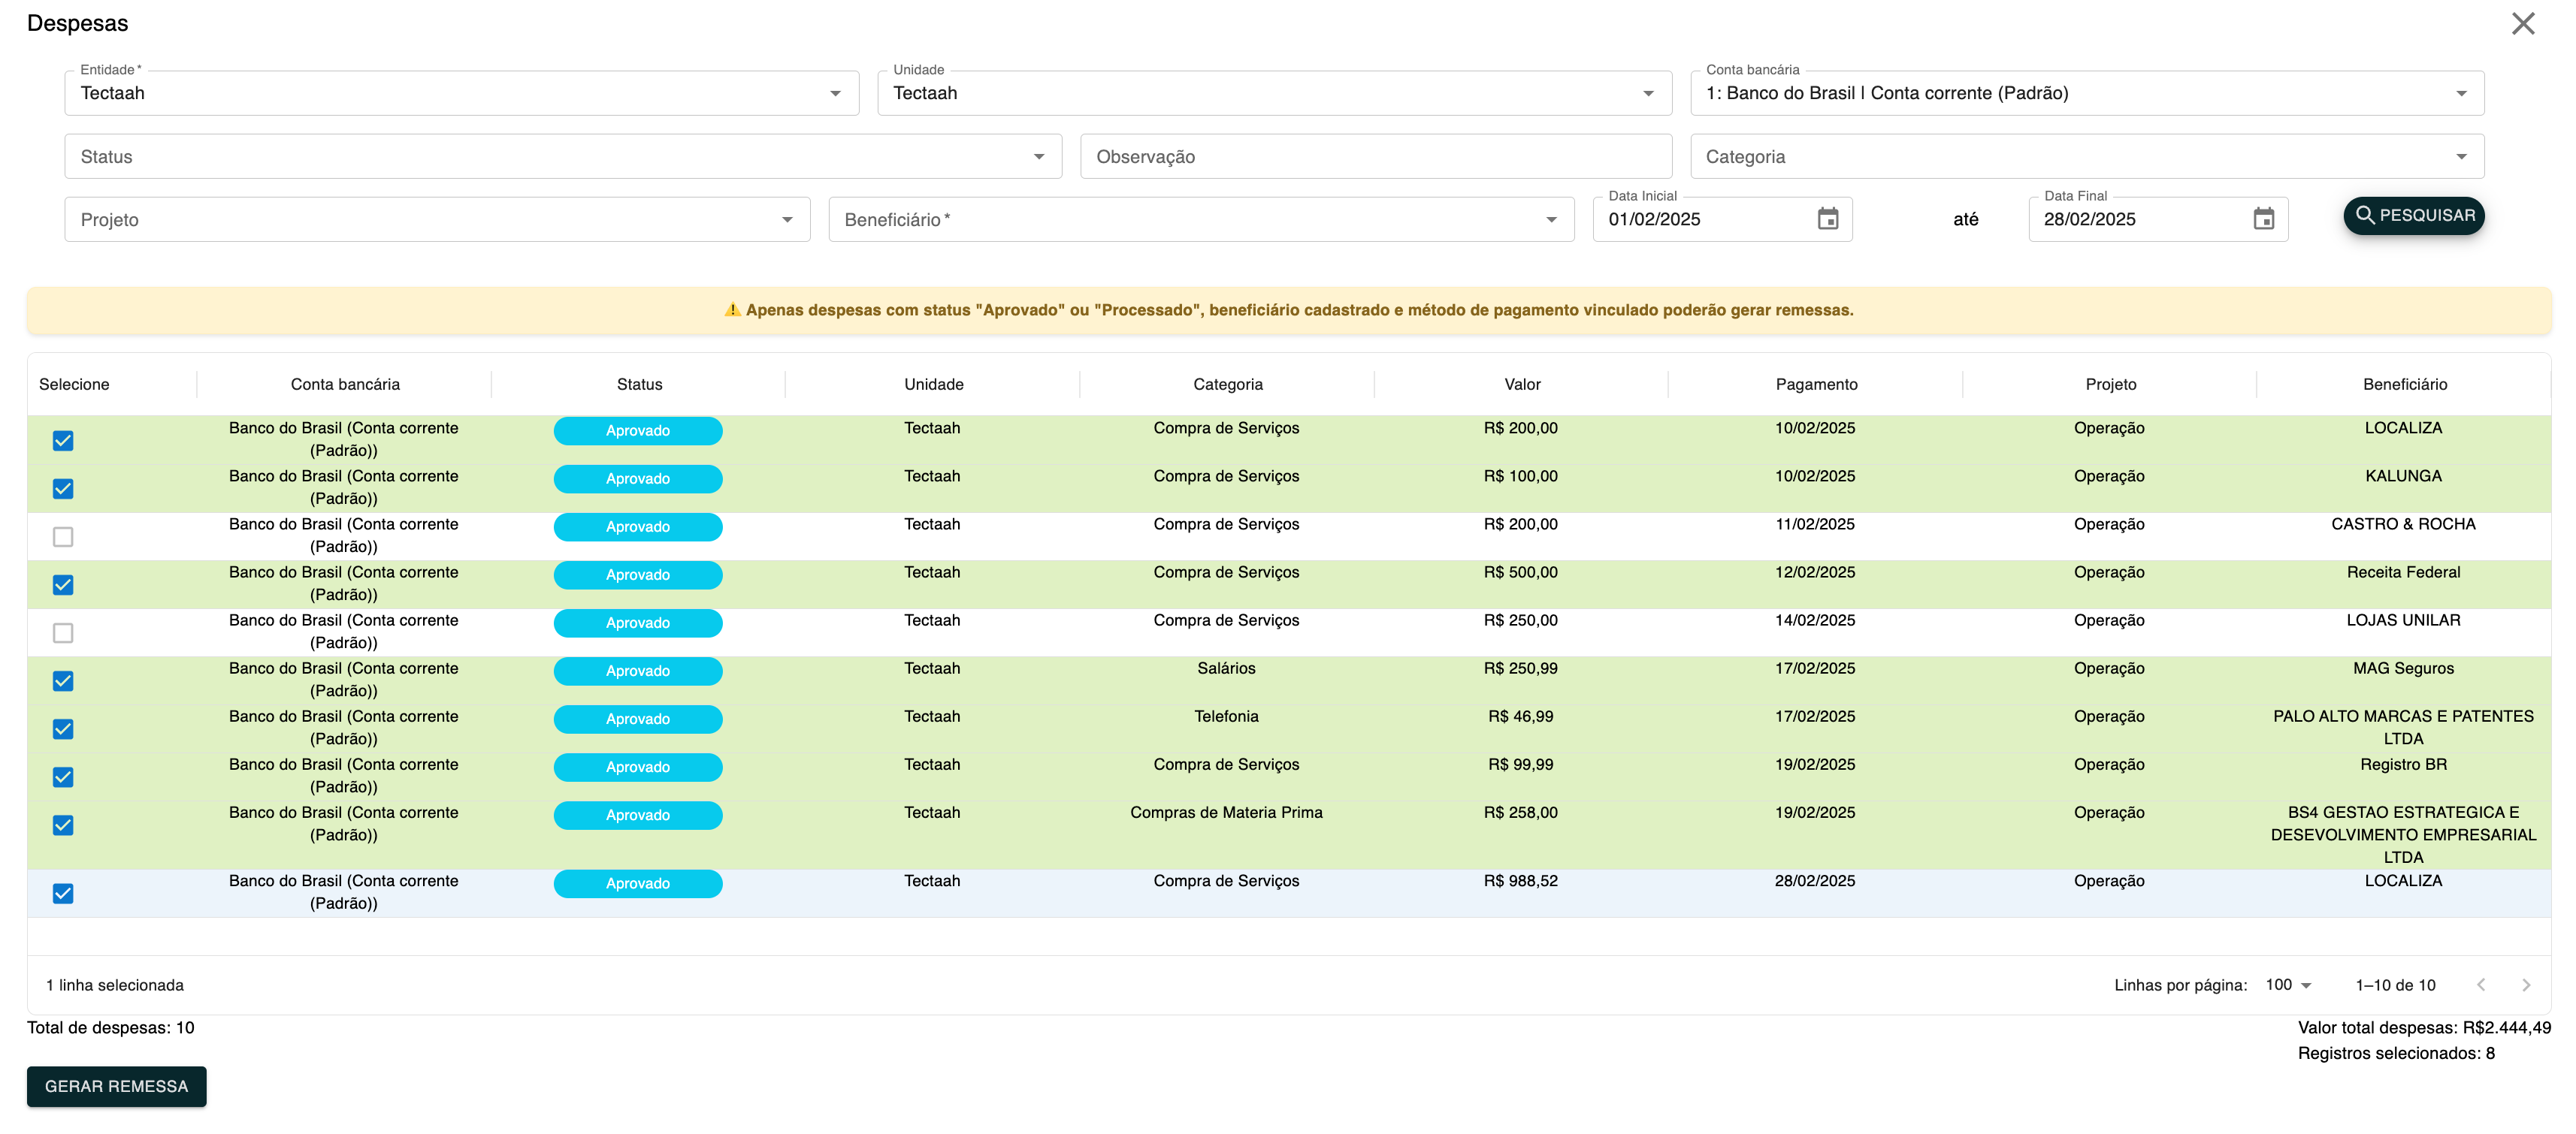Open the Data Inicial calendar picker

(x=1827, y=219)
